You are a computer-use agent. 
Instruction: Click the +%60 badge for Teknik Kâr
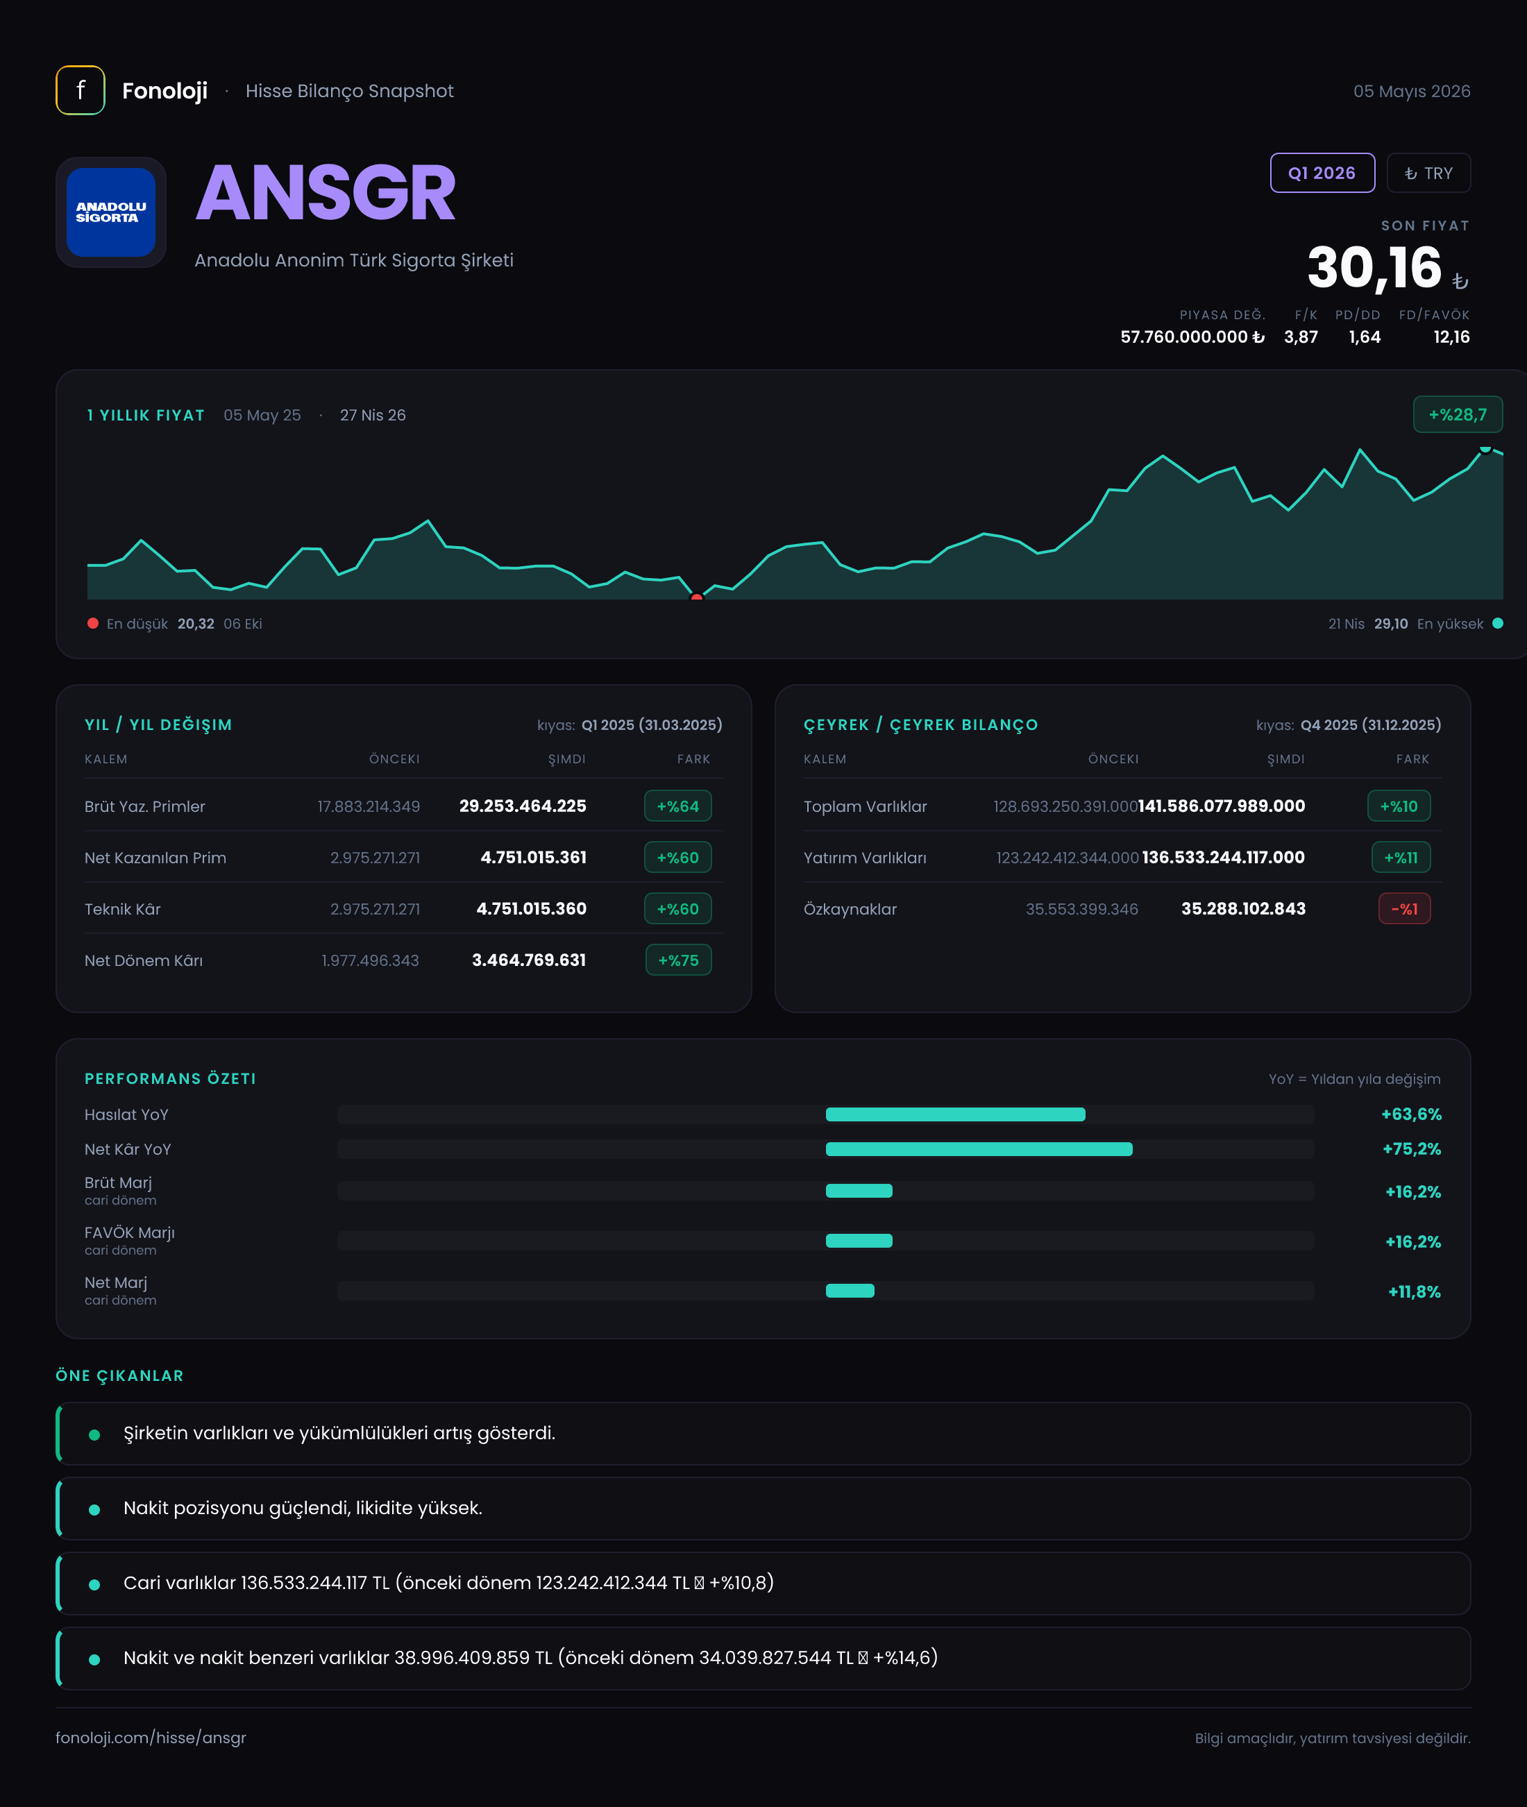(678, 908)
